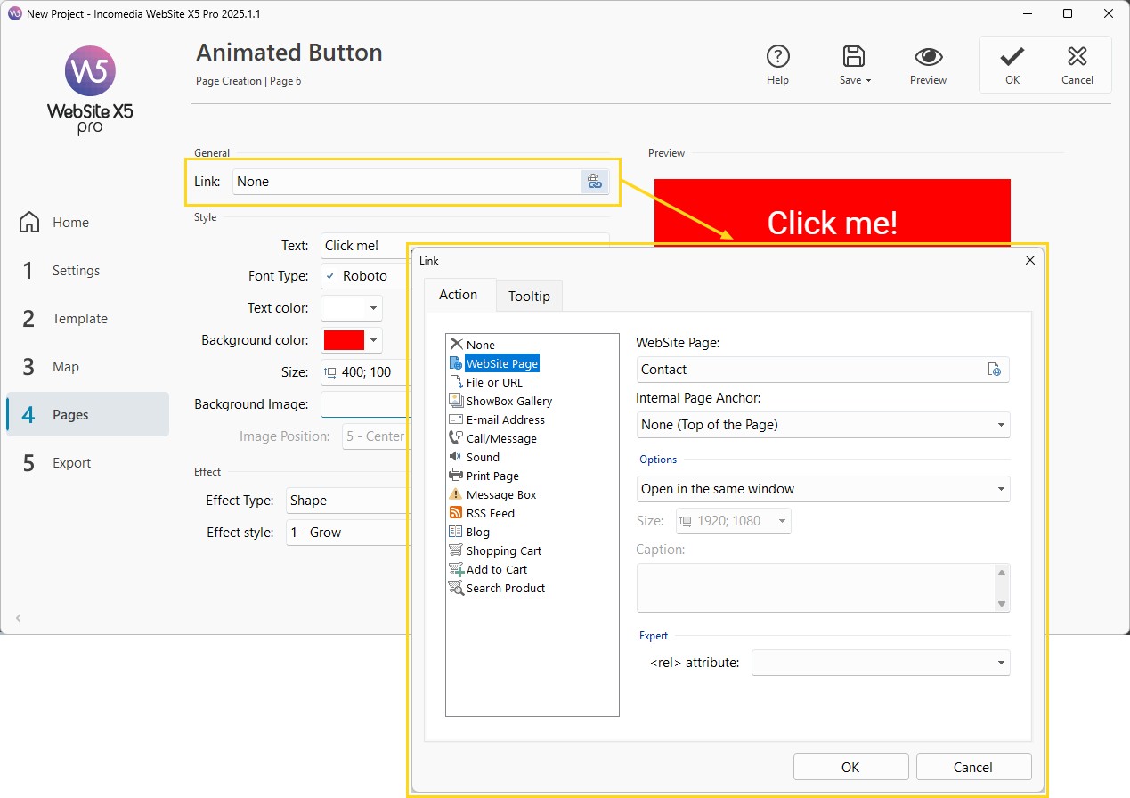Screen dimensions: 1130x798
Task: Click the Link field showing None
Action: tap(407, 182)
